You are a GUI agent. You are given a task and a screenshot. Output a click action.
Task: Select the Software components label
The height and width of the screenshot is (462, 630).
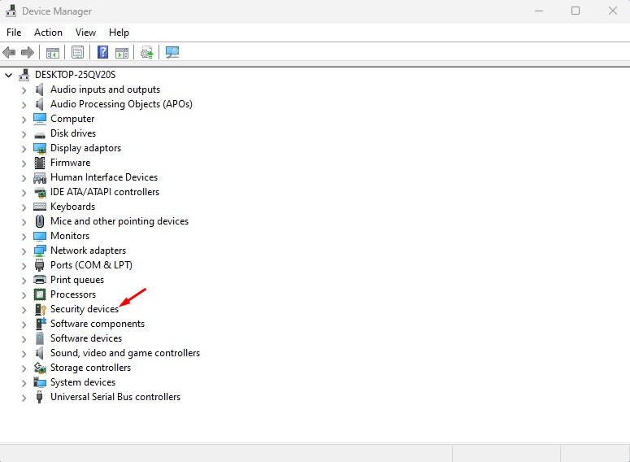point(98,324)
